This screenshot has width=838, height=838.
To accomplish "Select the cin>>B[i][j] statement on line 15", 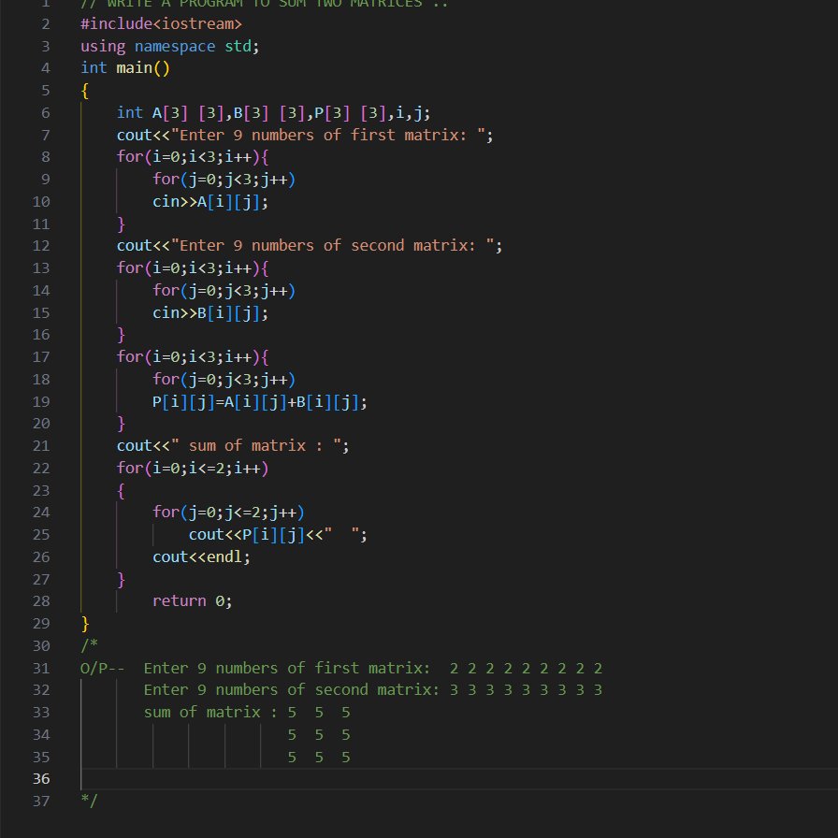I will click(x=210, y=312).
